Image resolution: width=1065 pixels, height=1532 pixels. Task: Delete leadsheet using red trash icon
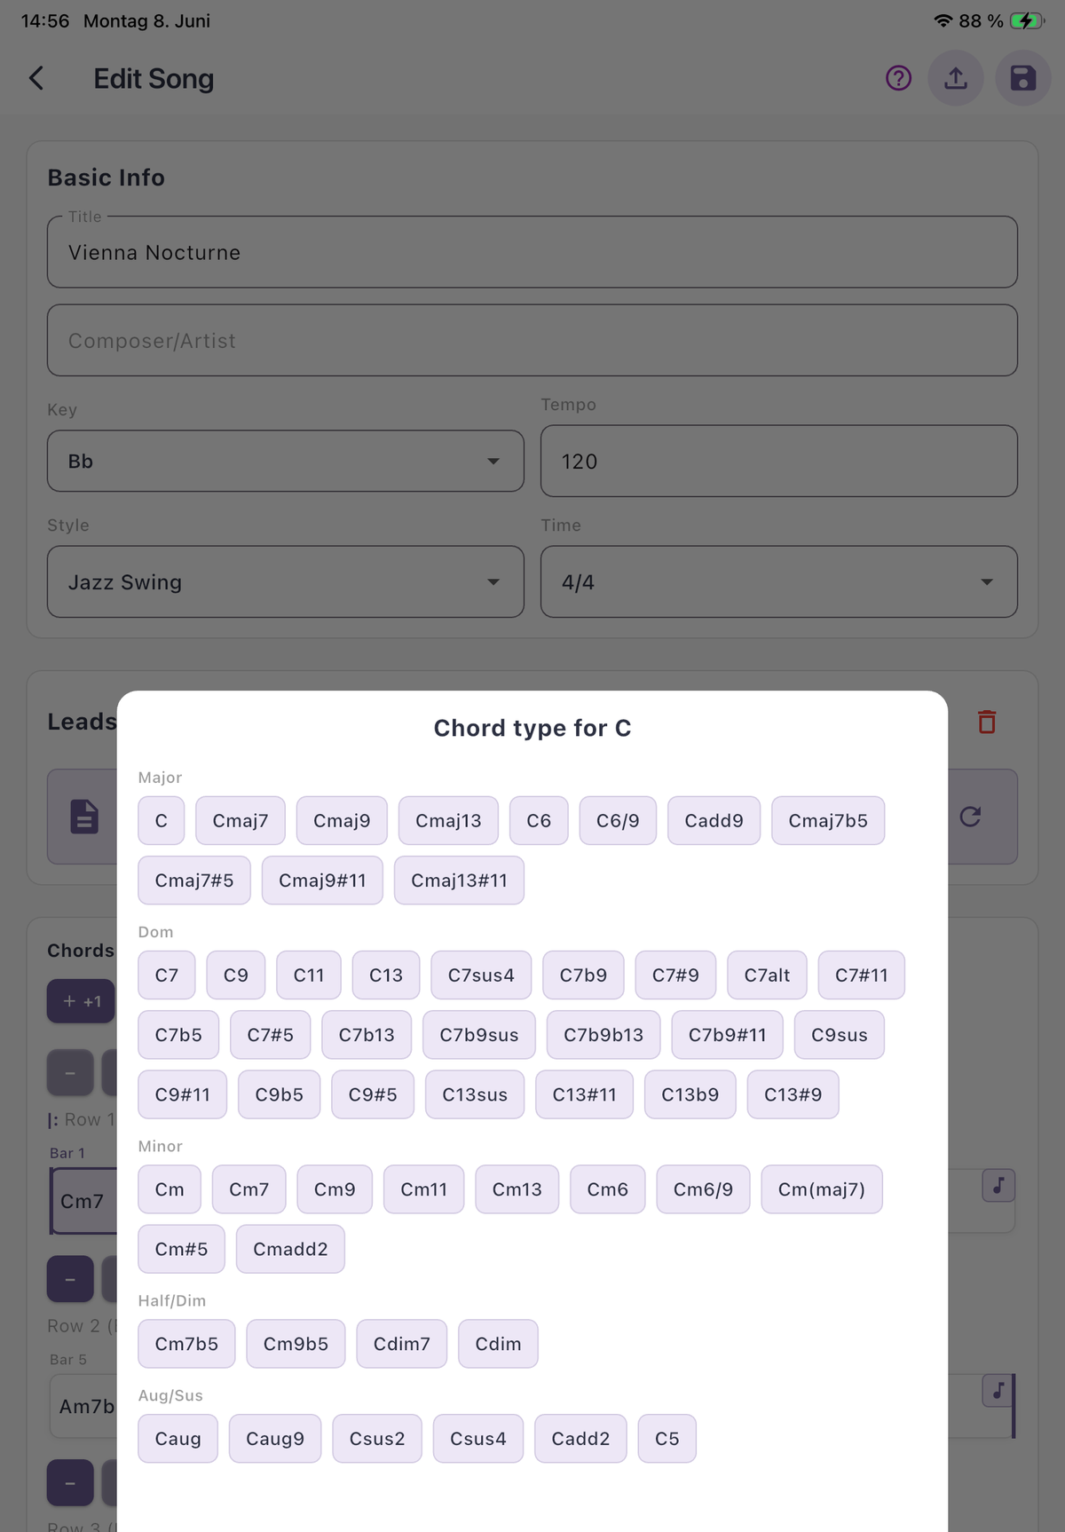[x=987, y=722]
